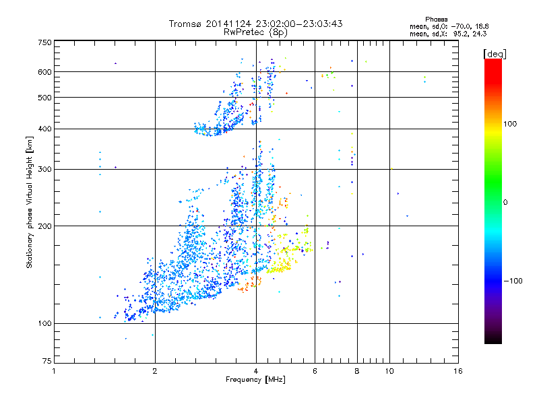Click the plot title 'Tromsø 20141124 23:02:00-23:03:43'

[255, 24]
